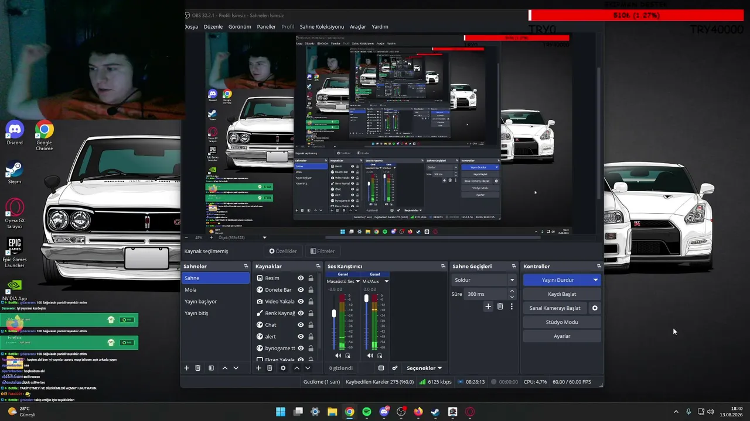Open Masaüstü Ses mixer options dropdown
Image resolution: width=750 pixels, height=421 pixels.
pos(357,281)
